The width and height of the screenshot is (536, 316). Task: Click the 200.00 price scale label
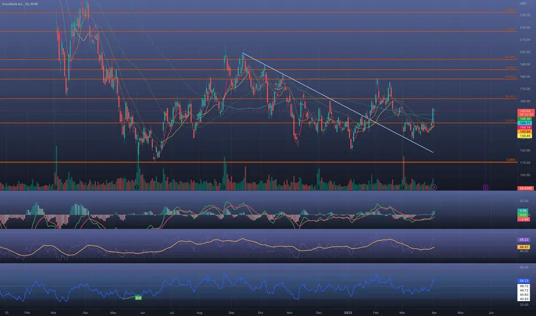click(524, 52)
